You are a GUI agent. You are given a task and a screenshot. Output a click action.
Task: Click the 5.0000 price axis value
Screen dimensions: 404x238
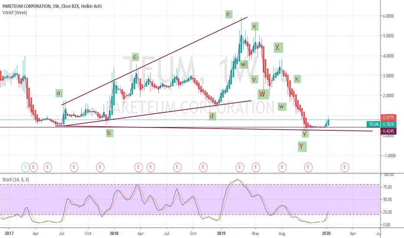[x=388, y=36]
